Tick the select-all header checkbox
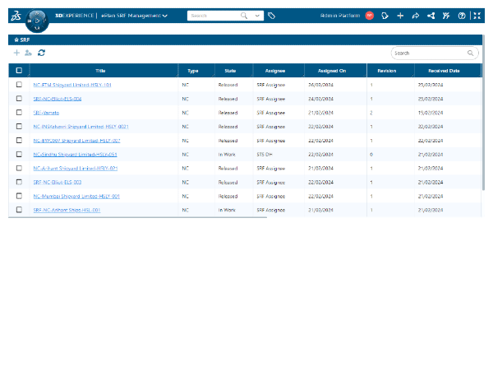Screen dimensions: 493x390 click(x=19, y=71)
